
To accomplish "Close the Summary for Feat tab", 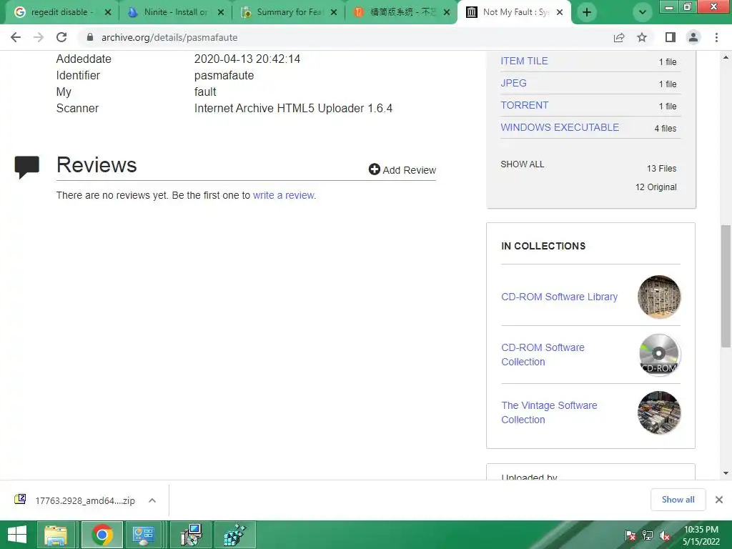I will point(334,12).
